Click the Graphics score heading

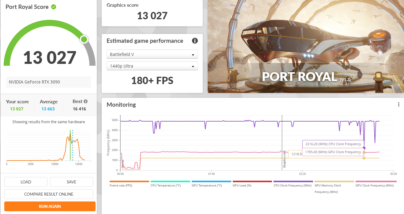pyautogui.click(x=123, y=5)
